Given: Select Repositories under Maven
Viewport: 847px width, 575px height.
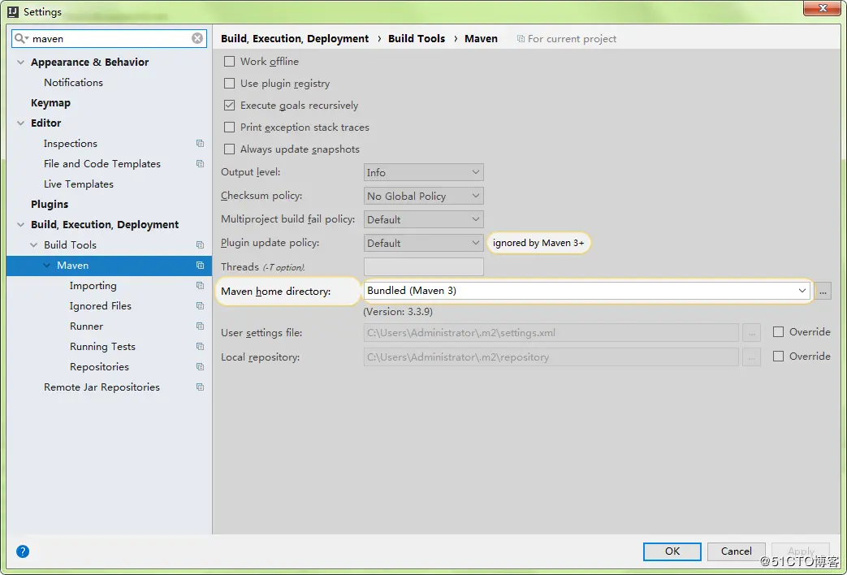Looking at the screenshot, I should pyautogui.click(x=99, y=367).
